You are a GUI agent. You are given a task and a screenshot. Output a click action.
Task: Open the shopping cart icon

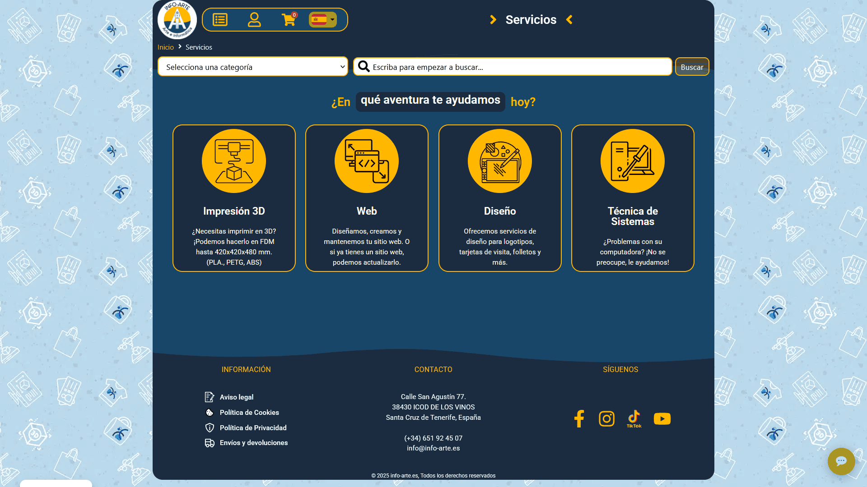click(289, 20)
